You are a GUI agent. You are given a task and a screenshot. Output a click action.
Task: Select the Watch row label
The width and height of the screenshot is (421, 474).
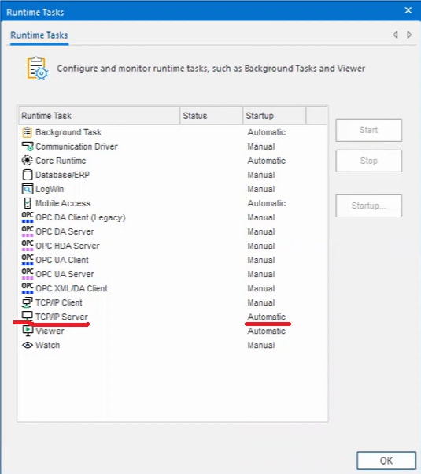pyautogui.click(x=47, y=346)
